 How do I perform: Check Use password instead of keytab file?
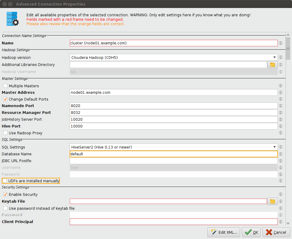pos(5,209)
